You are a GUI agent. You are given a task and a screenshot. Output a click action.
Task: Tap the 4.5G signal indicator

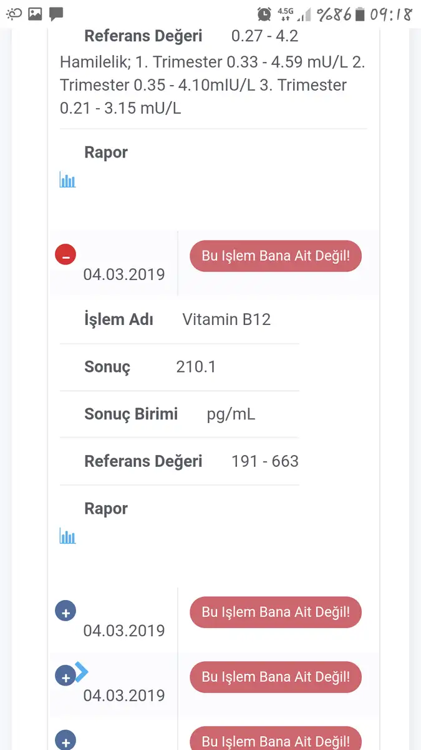click(286, 14)
